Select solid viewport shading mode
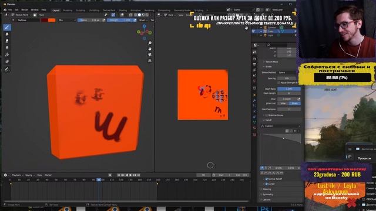 point(139,15)
